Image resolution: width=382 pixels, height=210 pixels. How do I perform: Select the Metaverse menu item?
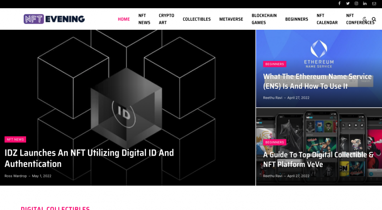(x=231, y=19)
